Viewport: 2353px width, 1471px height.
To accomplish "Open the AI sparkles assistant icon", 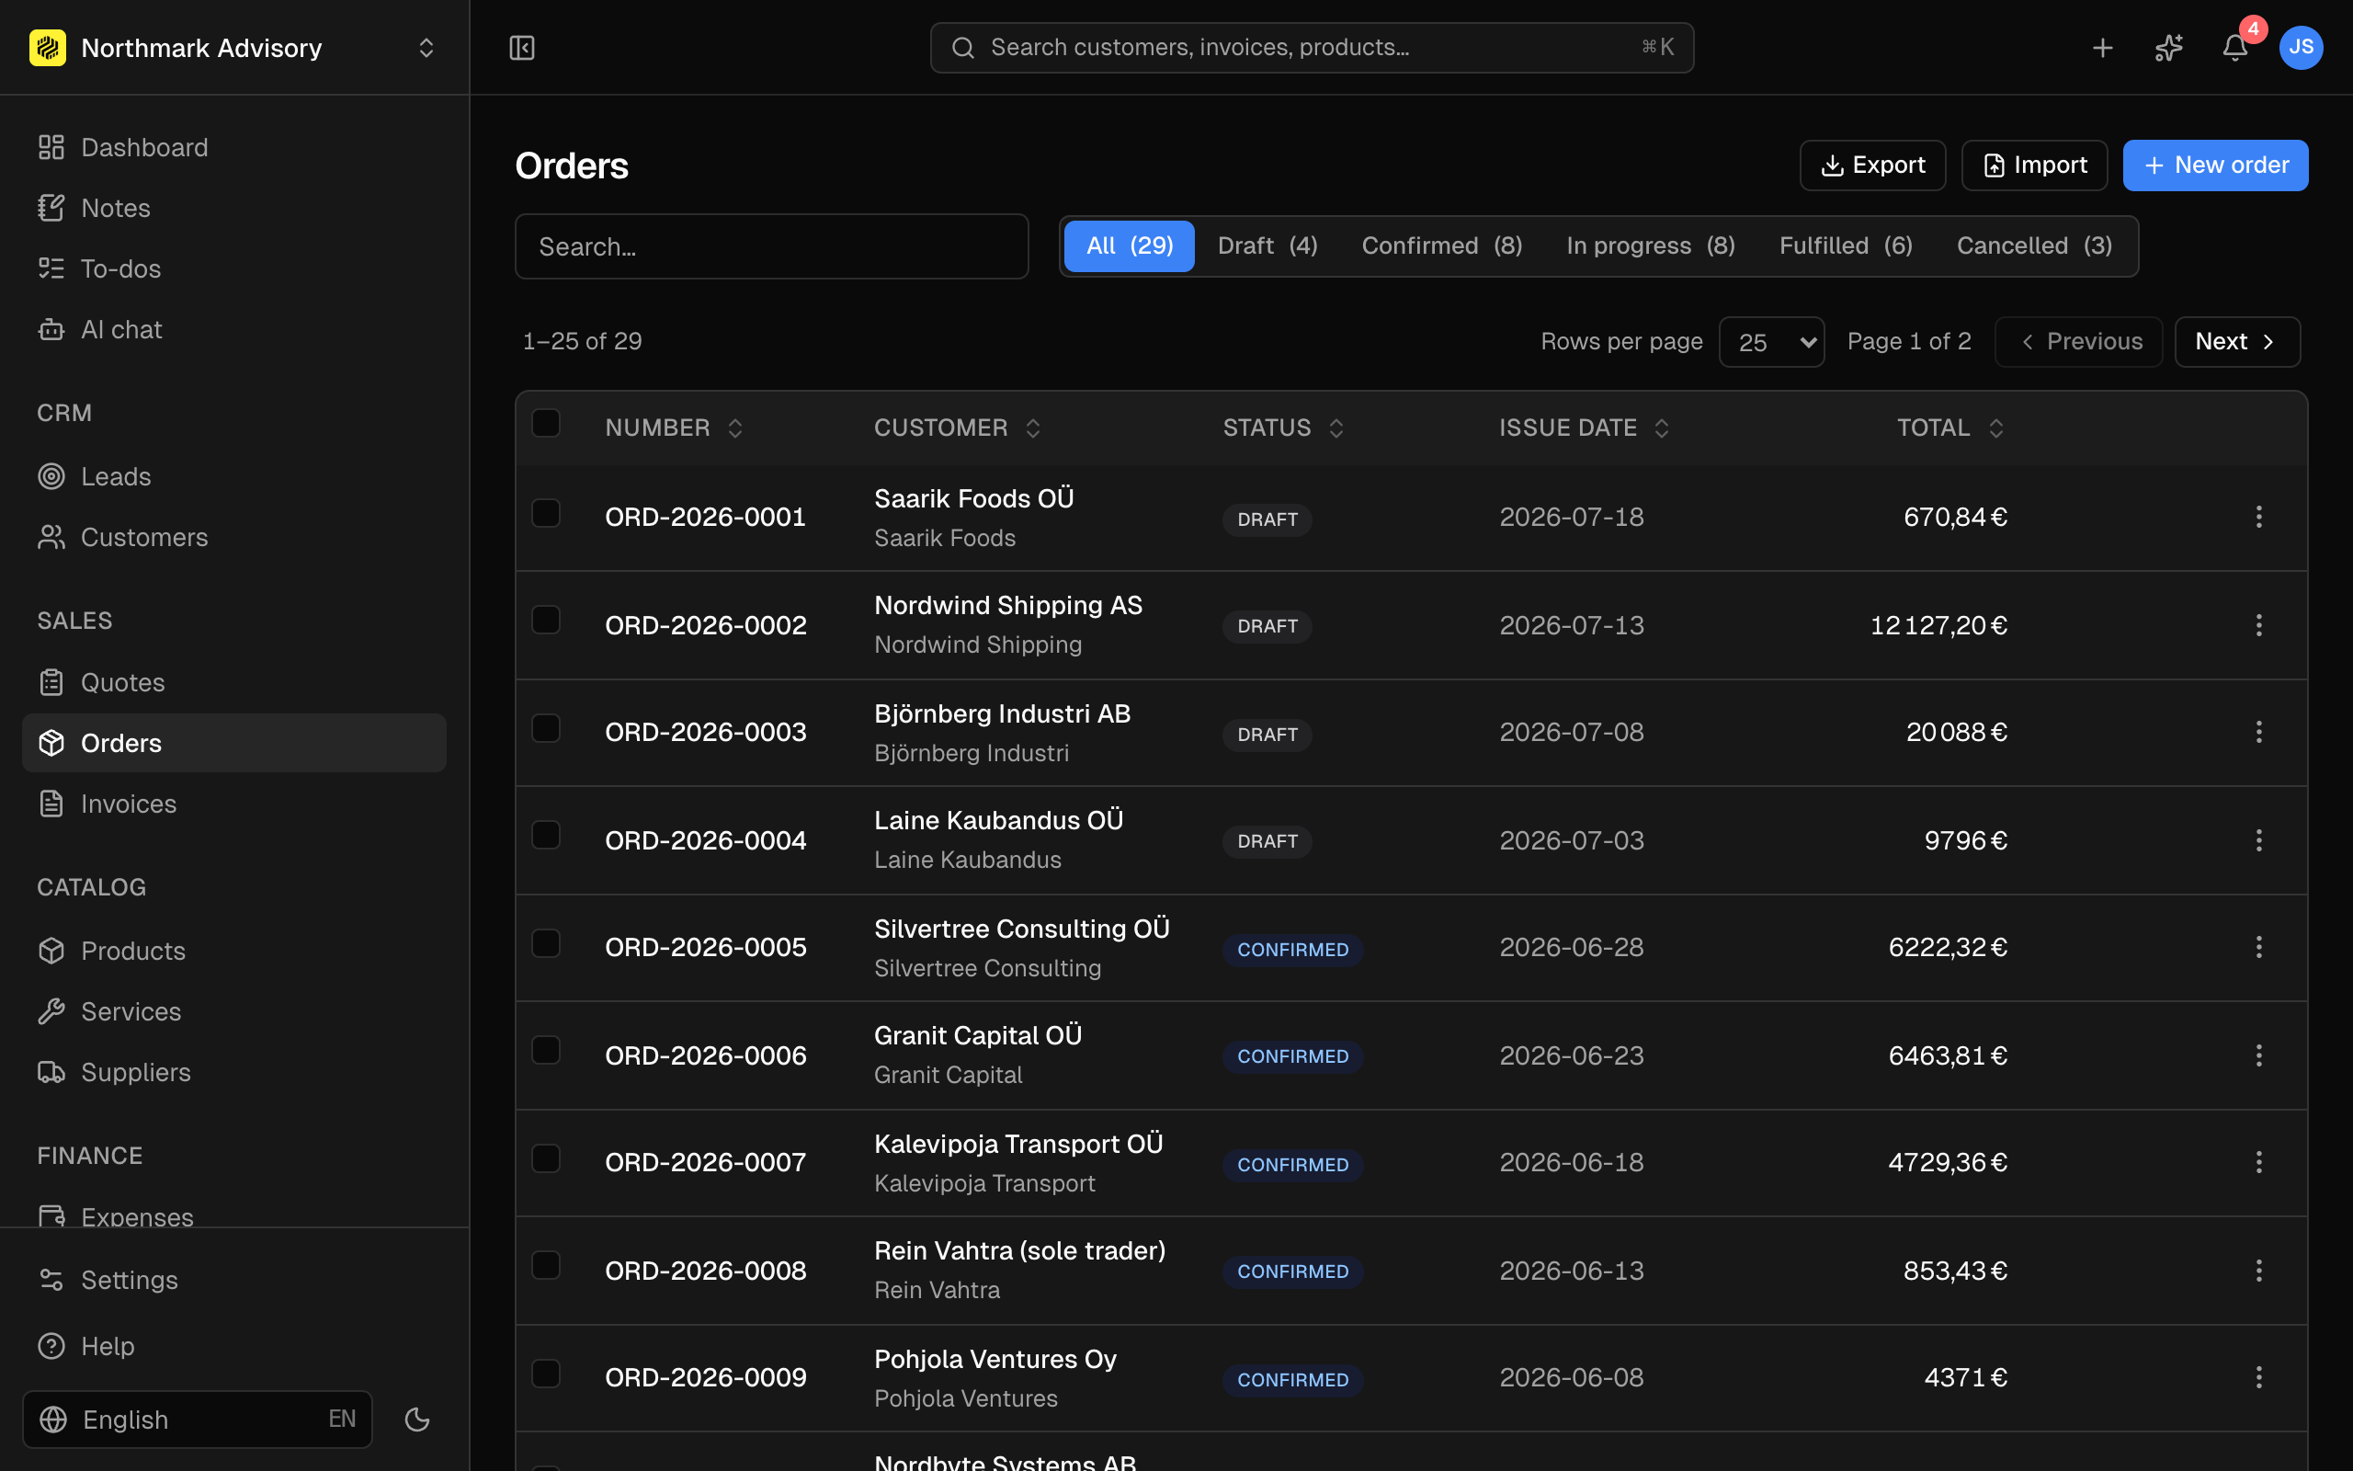I will [2168, 48].
